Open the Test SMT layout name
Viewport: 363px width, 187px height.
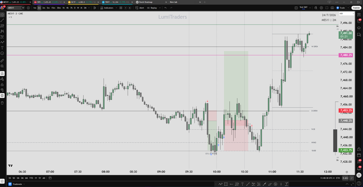pos(303,8)
